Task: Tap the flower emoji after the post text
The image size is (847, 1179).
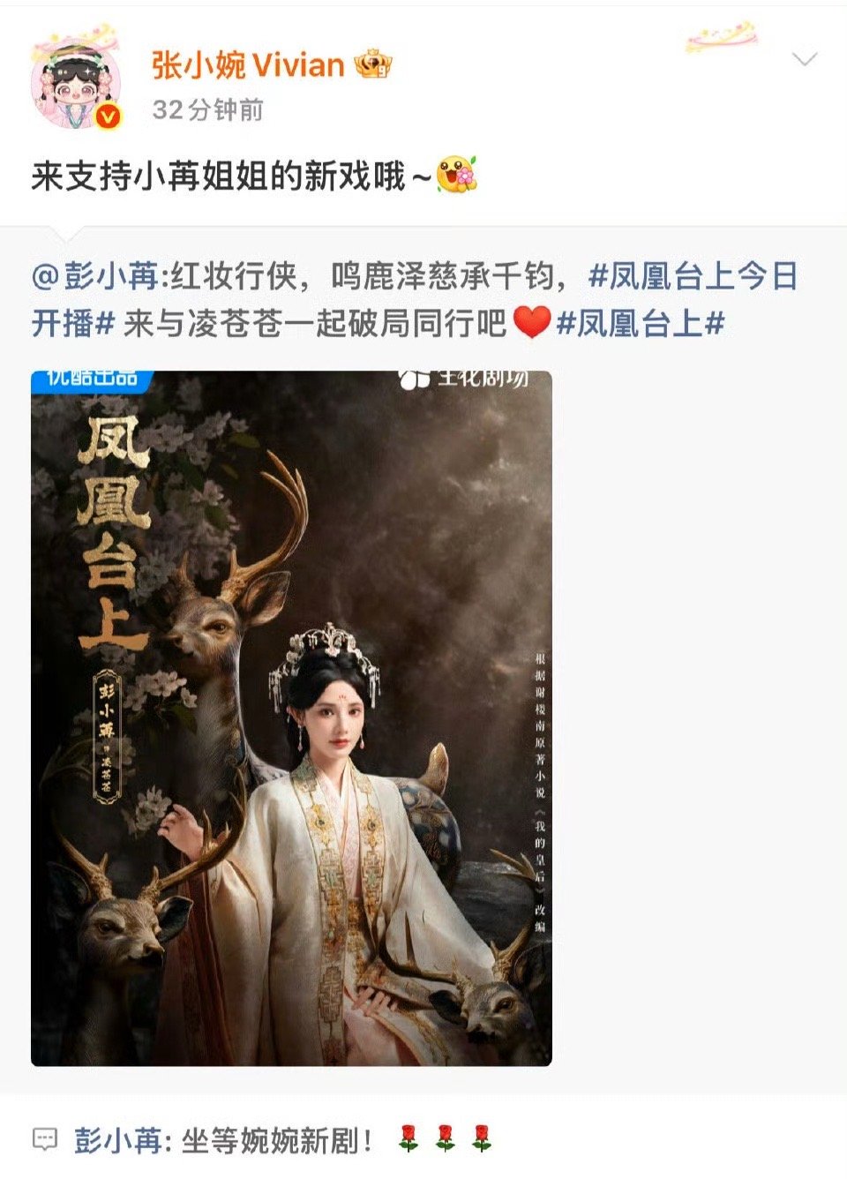Action: pos(456,175)
